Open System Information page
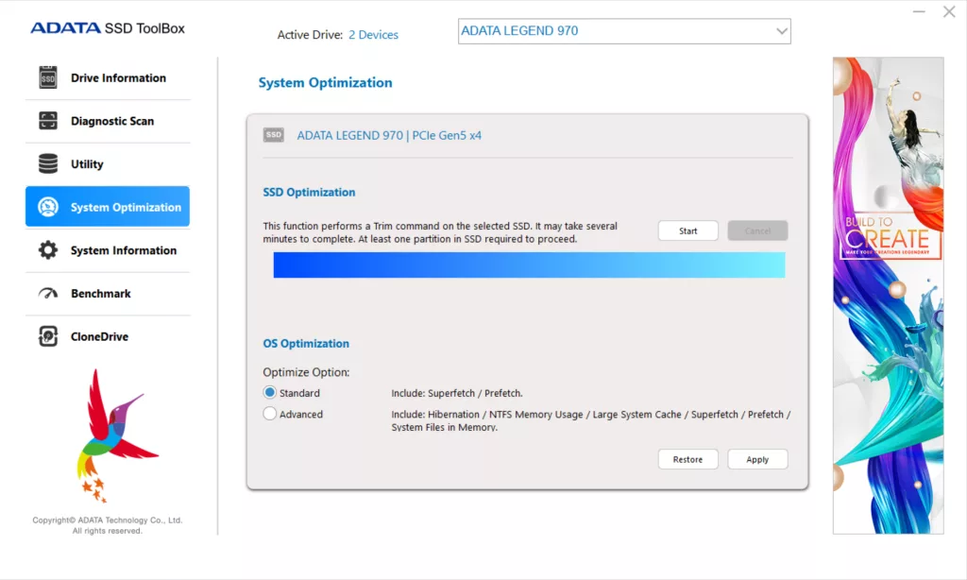 (108, 250)
